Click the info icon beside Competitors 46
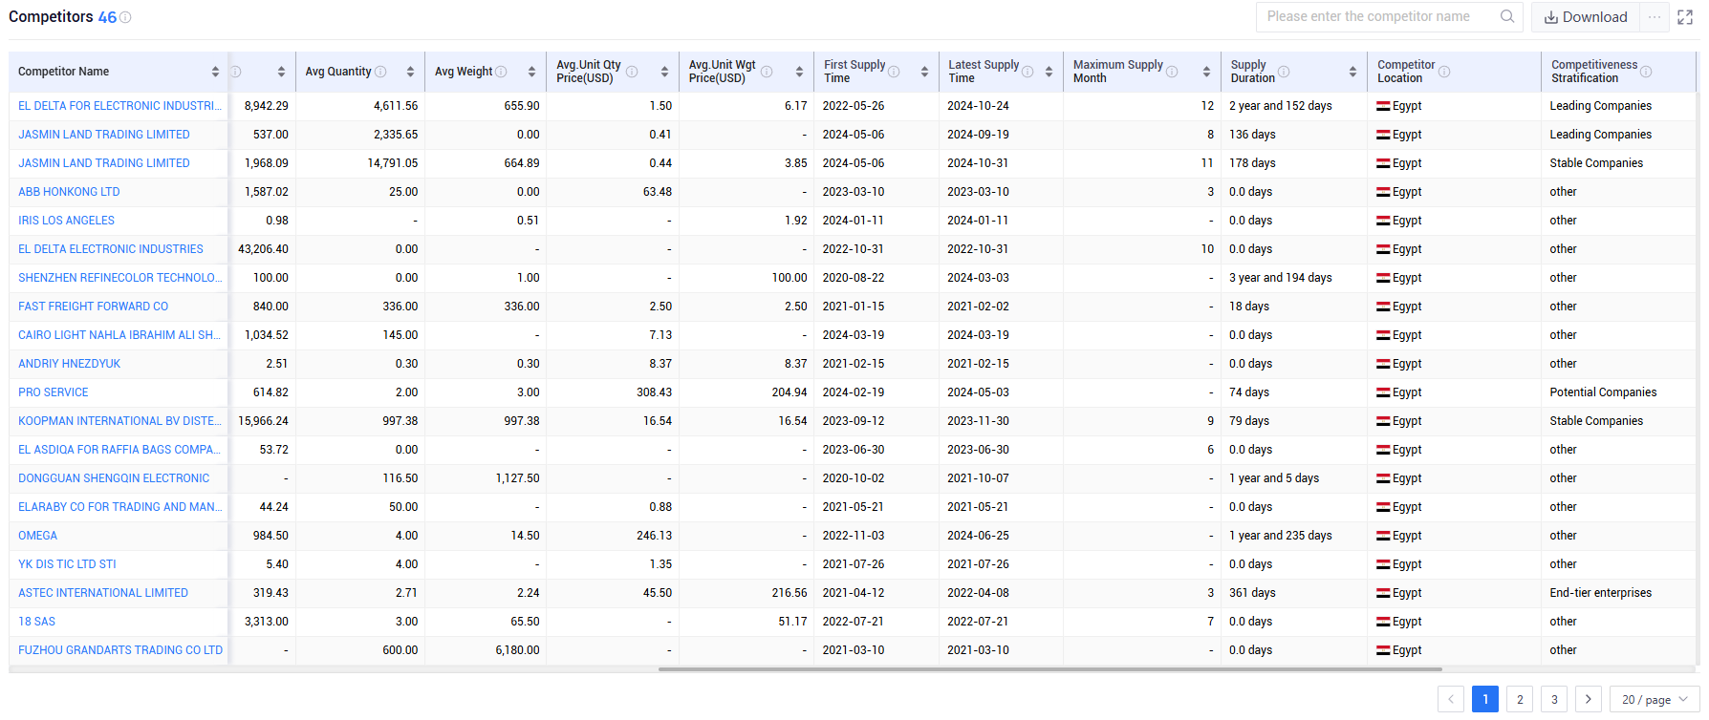Viewport: 1709px width, 720px height. tap(125, 17)
